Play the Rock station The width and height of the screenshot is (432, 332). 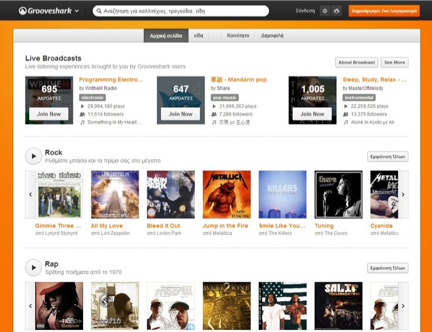click(33, 156)
